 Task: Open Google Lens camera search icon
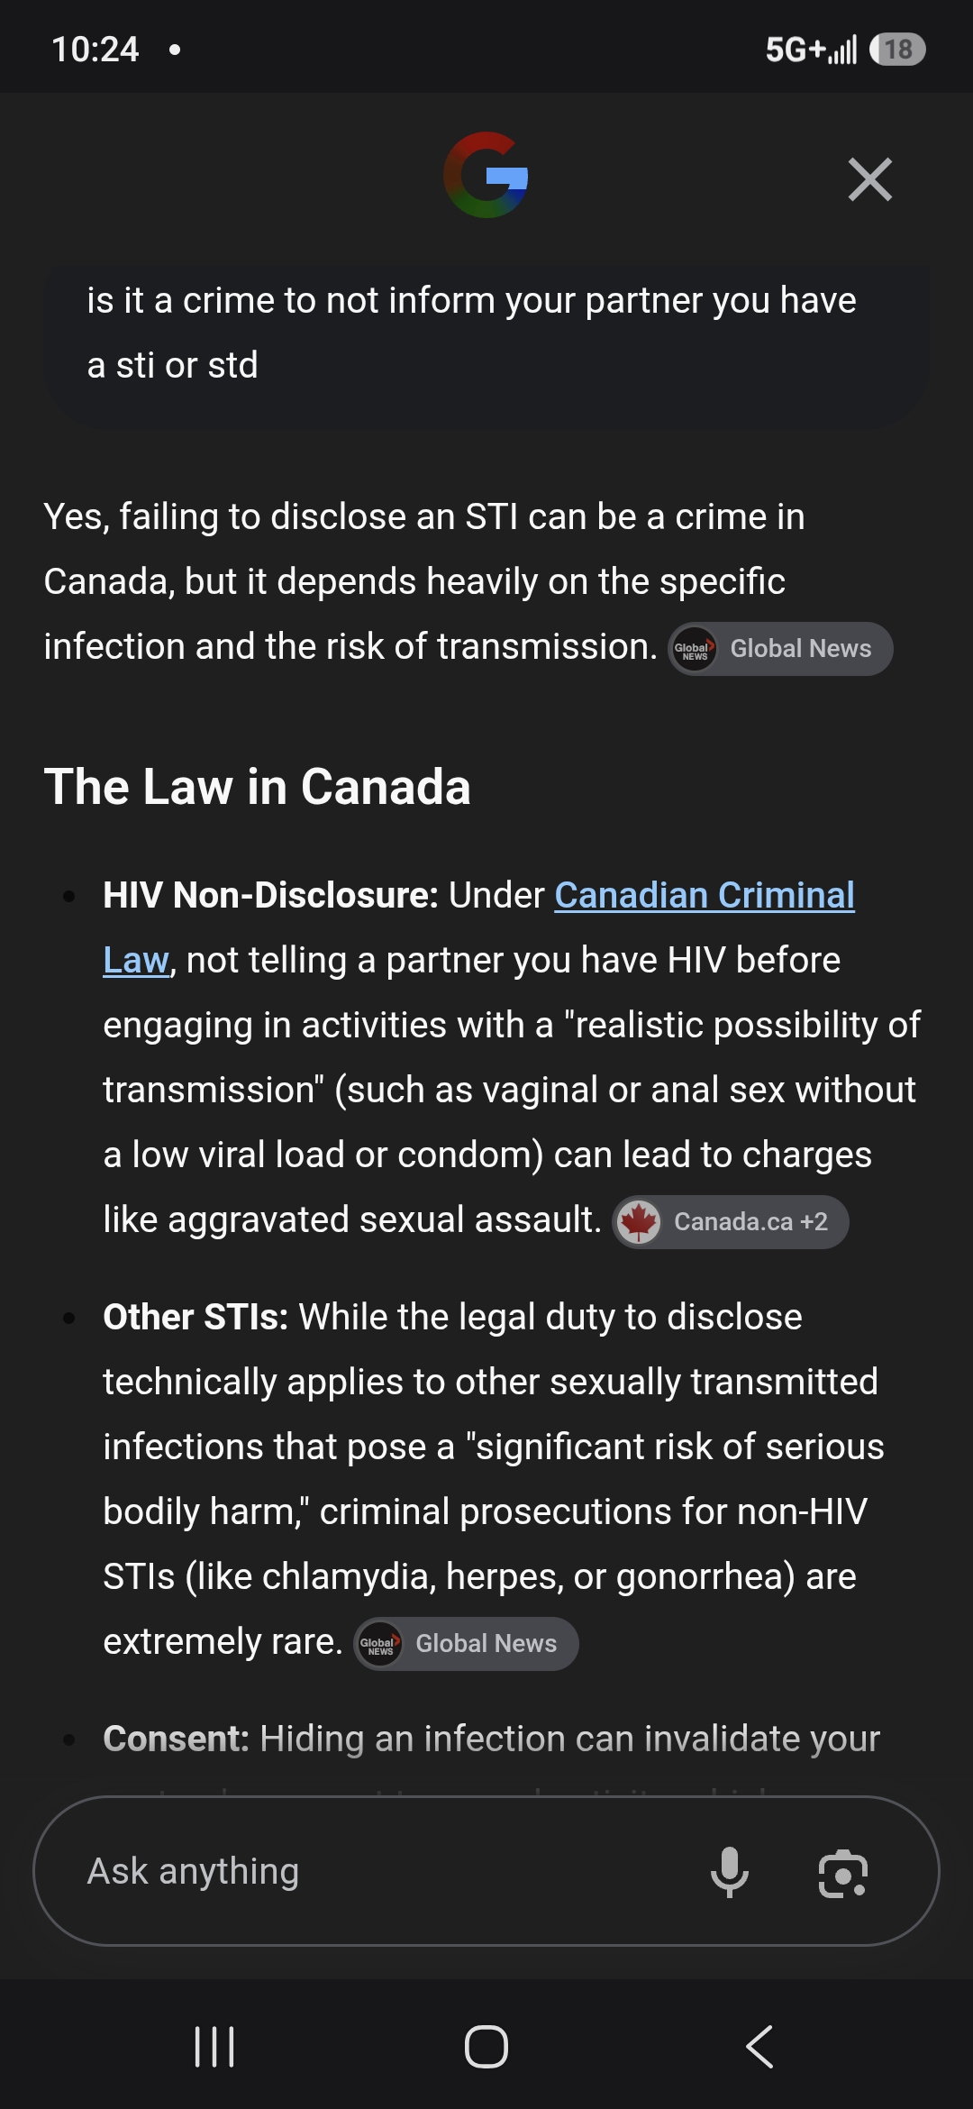[843, 1873]
